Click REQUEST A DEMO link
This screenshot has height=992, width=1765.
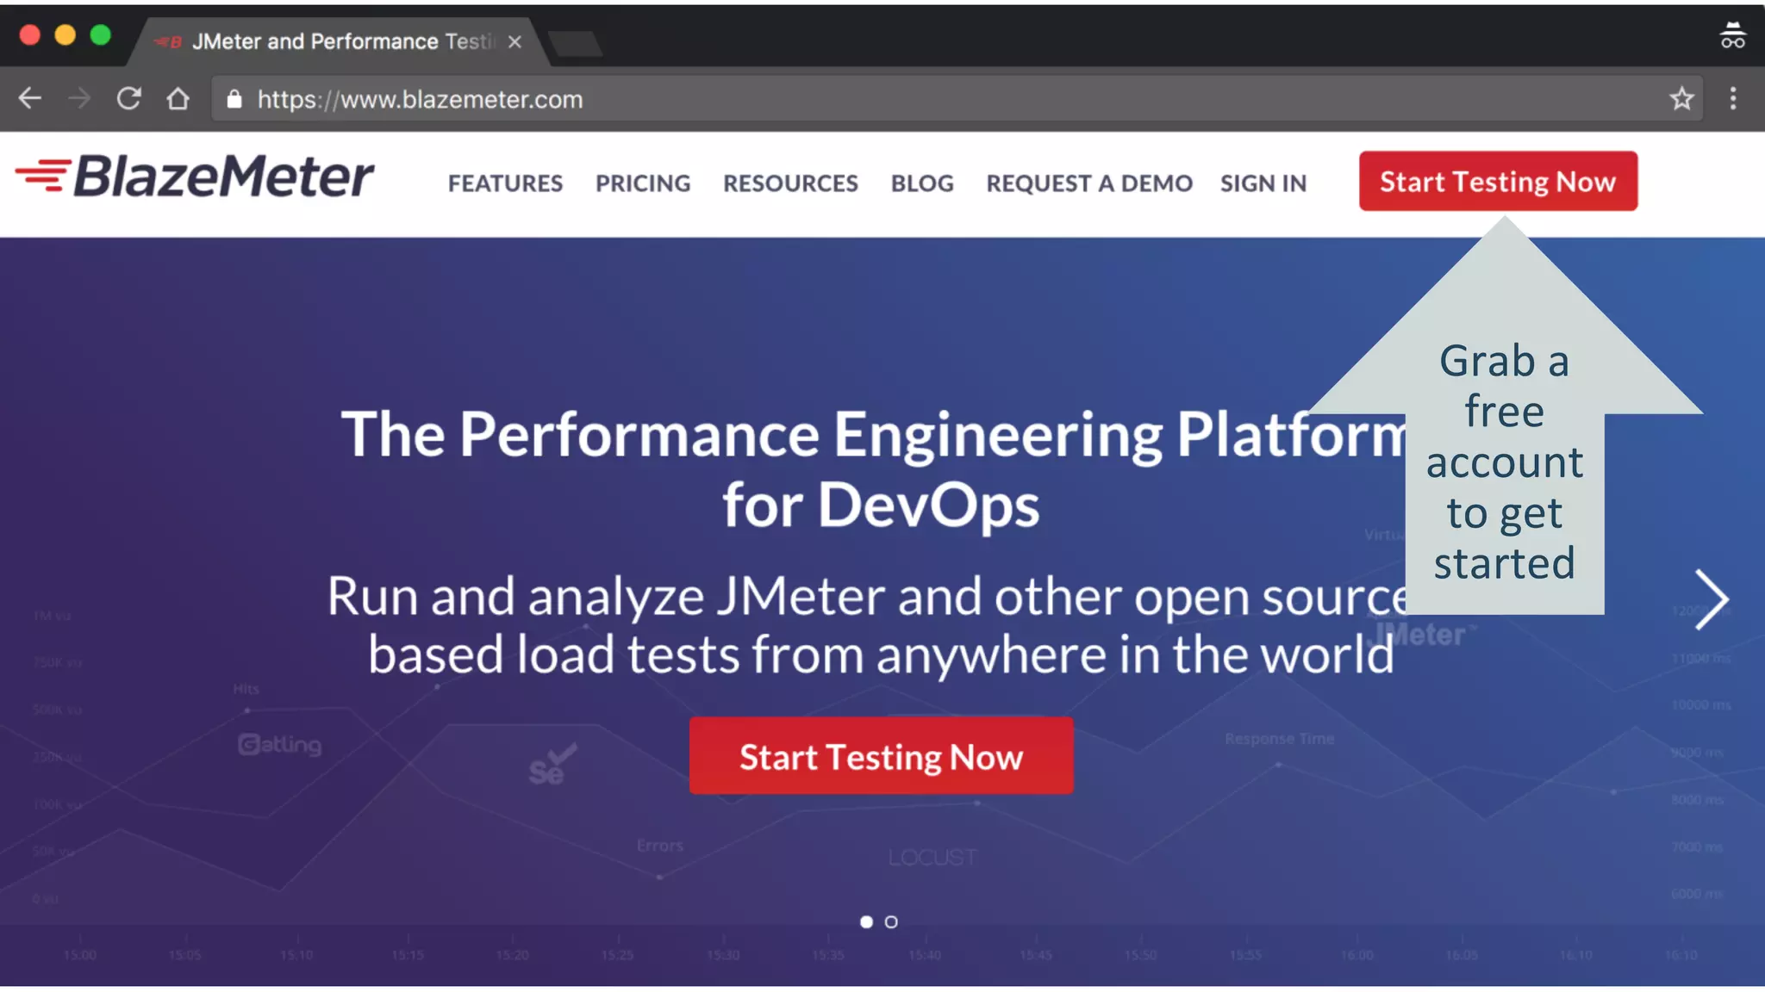click(1089, 183)
